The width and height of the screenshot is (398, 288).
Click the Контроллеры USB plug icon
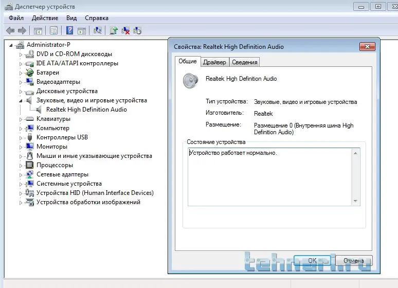tap(30, 137)
